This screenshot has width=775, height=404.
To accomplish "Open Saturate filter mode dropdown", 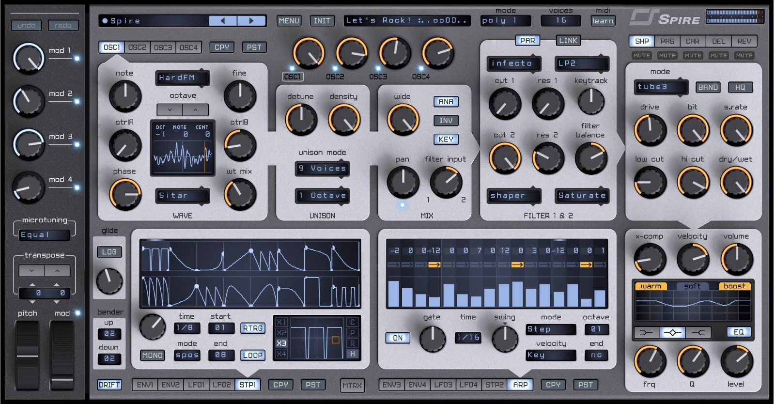I will pyautogui.click(x=582, y=196).
